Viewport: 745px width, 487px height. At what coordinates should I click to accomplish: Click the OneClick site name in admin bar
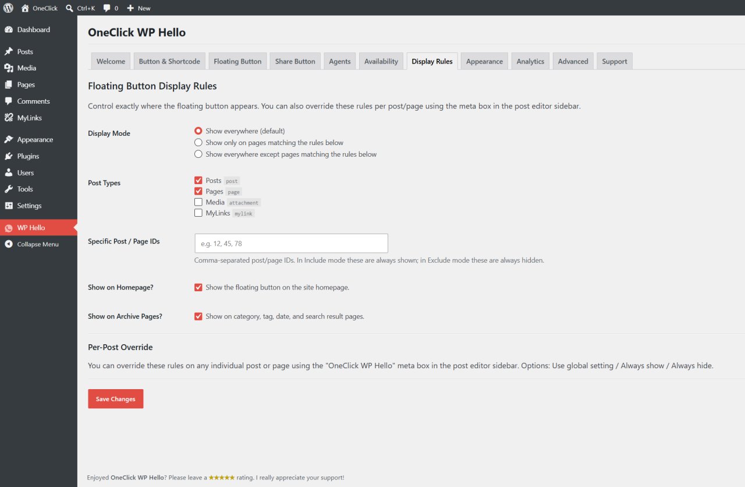point(45,8)
